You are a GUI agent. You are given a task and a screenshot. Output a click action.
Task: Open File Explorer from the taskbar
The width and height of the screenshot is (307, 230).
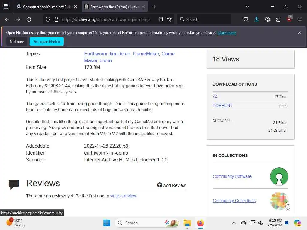click(187, 223)
